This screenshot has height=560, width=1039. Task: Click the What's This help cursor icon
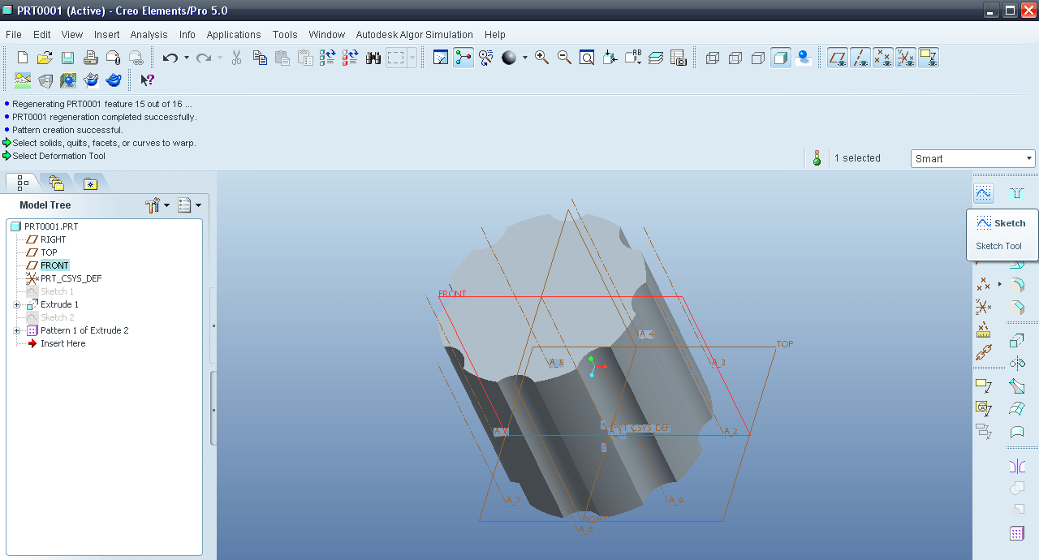(147, 80)
